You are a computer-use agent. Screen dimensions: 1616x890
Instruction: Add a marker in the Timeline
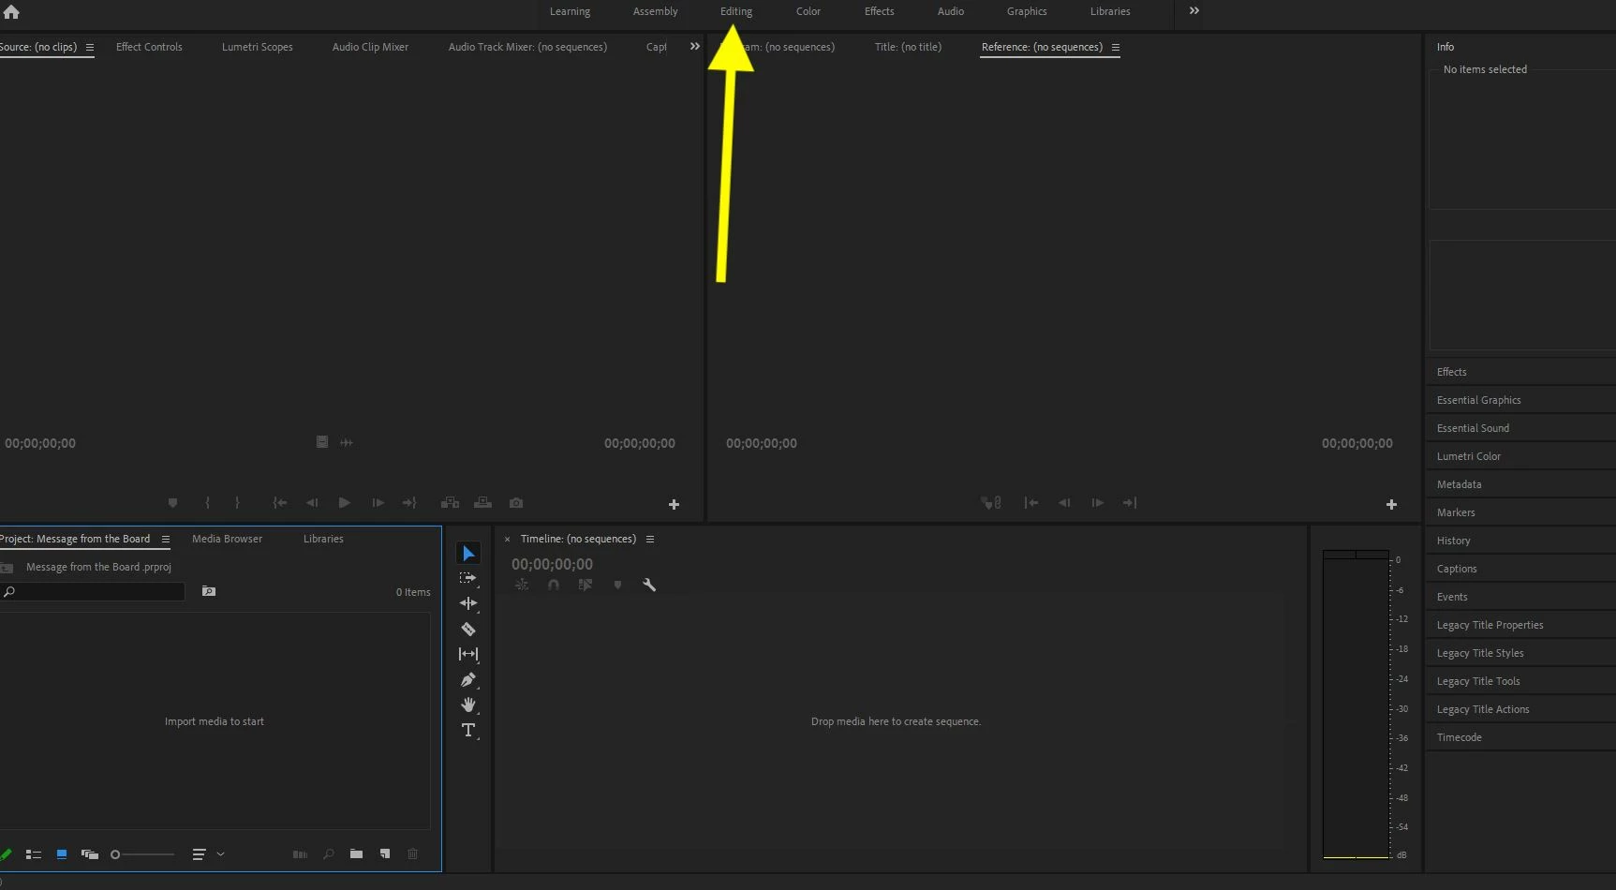(617, 585)
